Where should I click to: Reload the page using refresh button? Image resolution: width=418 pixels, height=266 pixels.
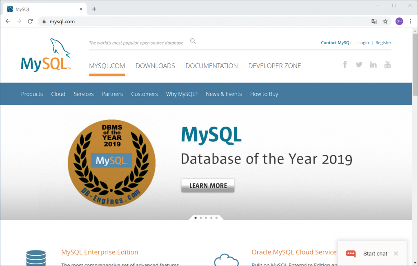click(30, 22)
